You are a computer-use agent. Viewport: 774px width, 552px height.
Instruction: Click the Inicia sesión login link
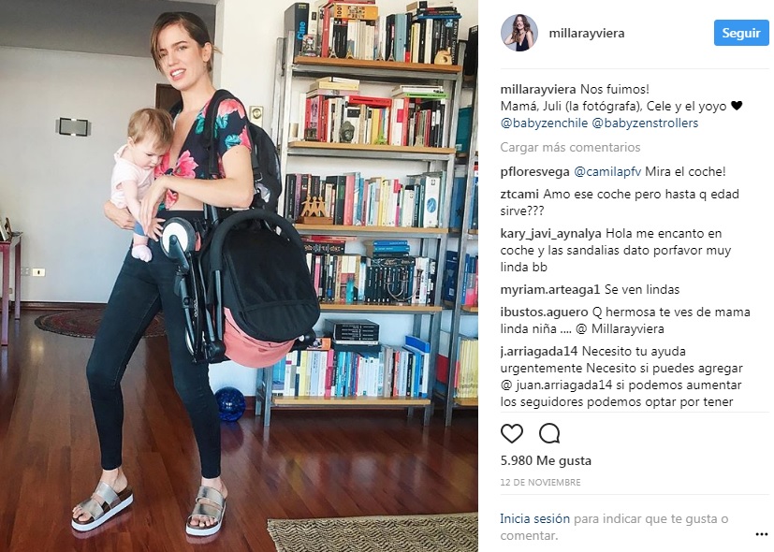(x=534, y=519)
